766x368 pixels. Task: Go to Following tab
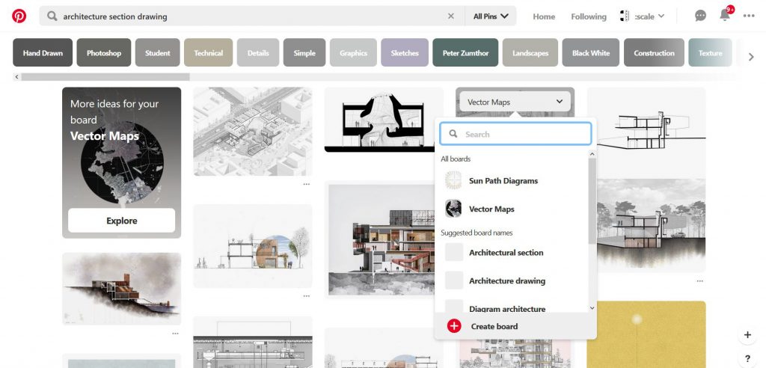click(588, 16)
